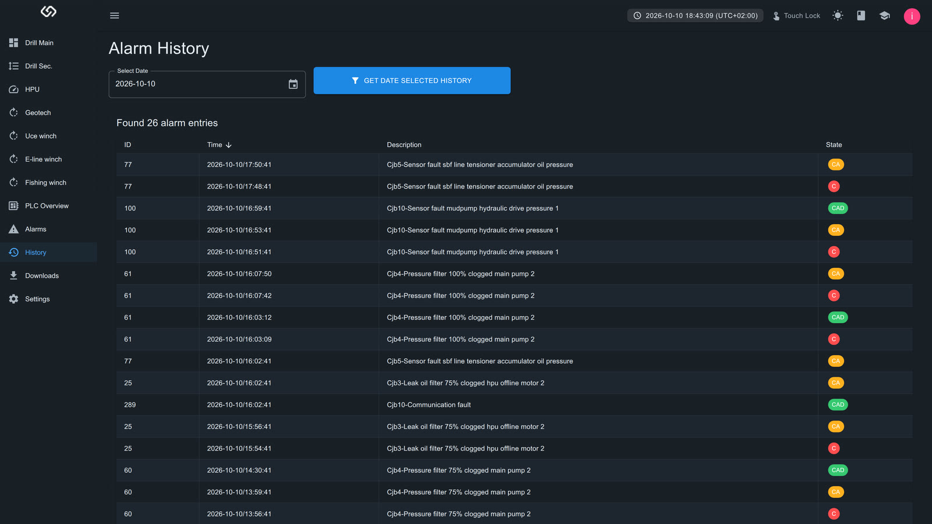Open Geotech page

point(48,113)
